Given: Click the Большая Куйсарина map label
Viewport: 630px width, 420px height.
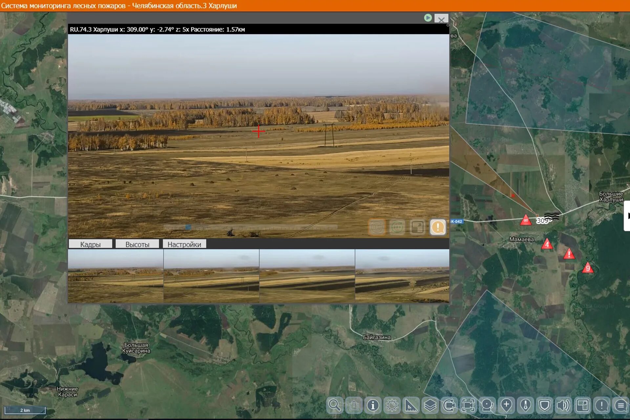Looking at the screenshot, I should 136,348.
